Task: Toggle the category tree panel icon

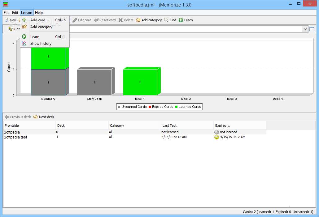Action: click(x=312, y=29)
